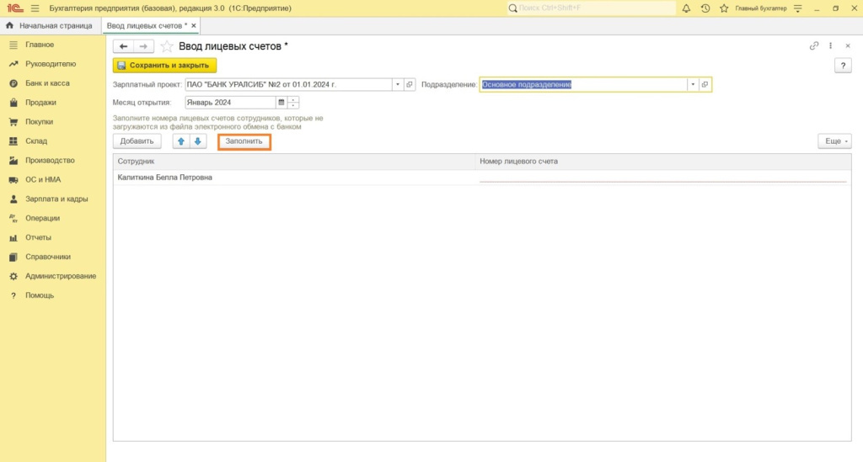Viewport: 863px width, 462px height.
Task: Expand the Зарплатный проект dropdown list
Action: tap(397, 84)
